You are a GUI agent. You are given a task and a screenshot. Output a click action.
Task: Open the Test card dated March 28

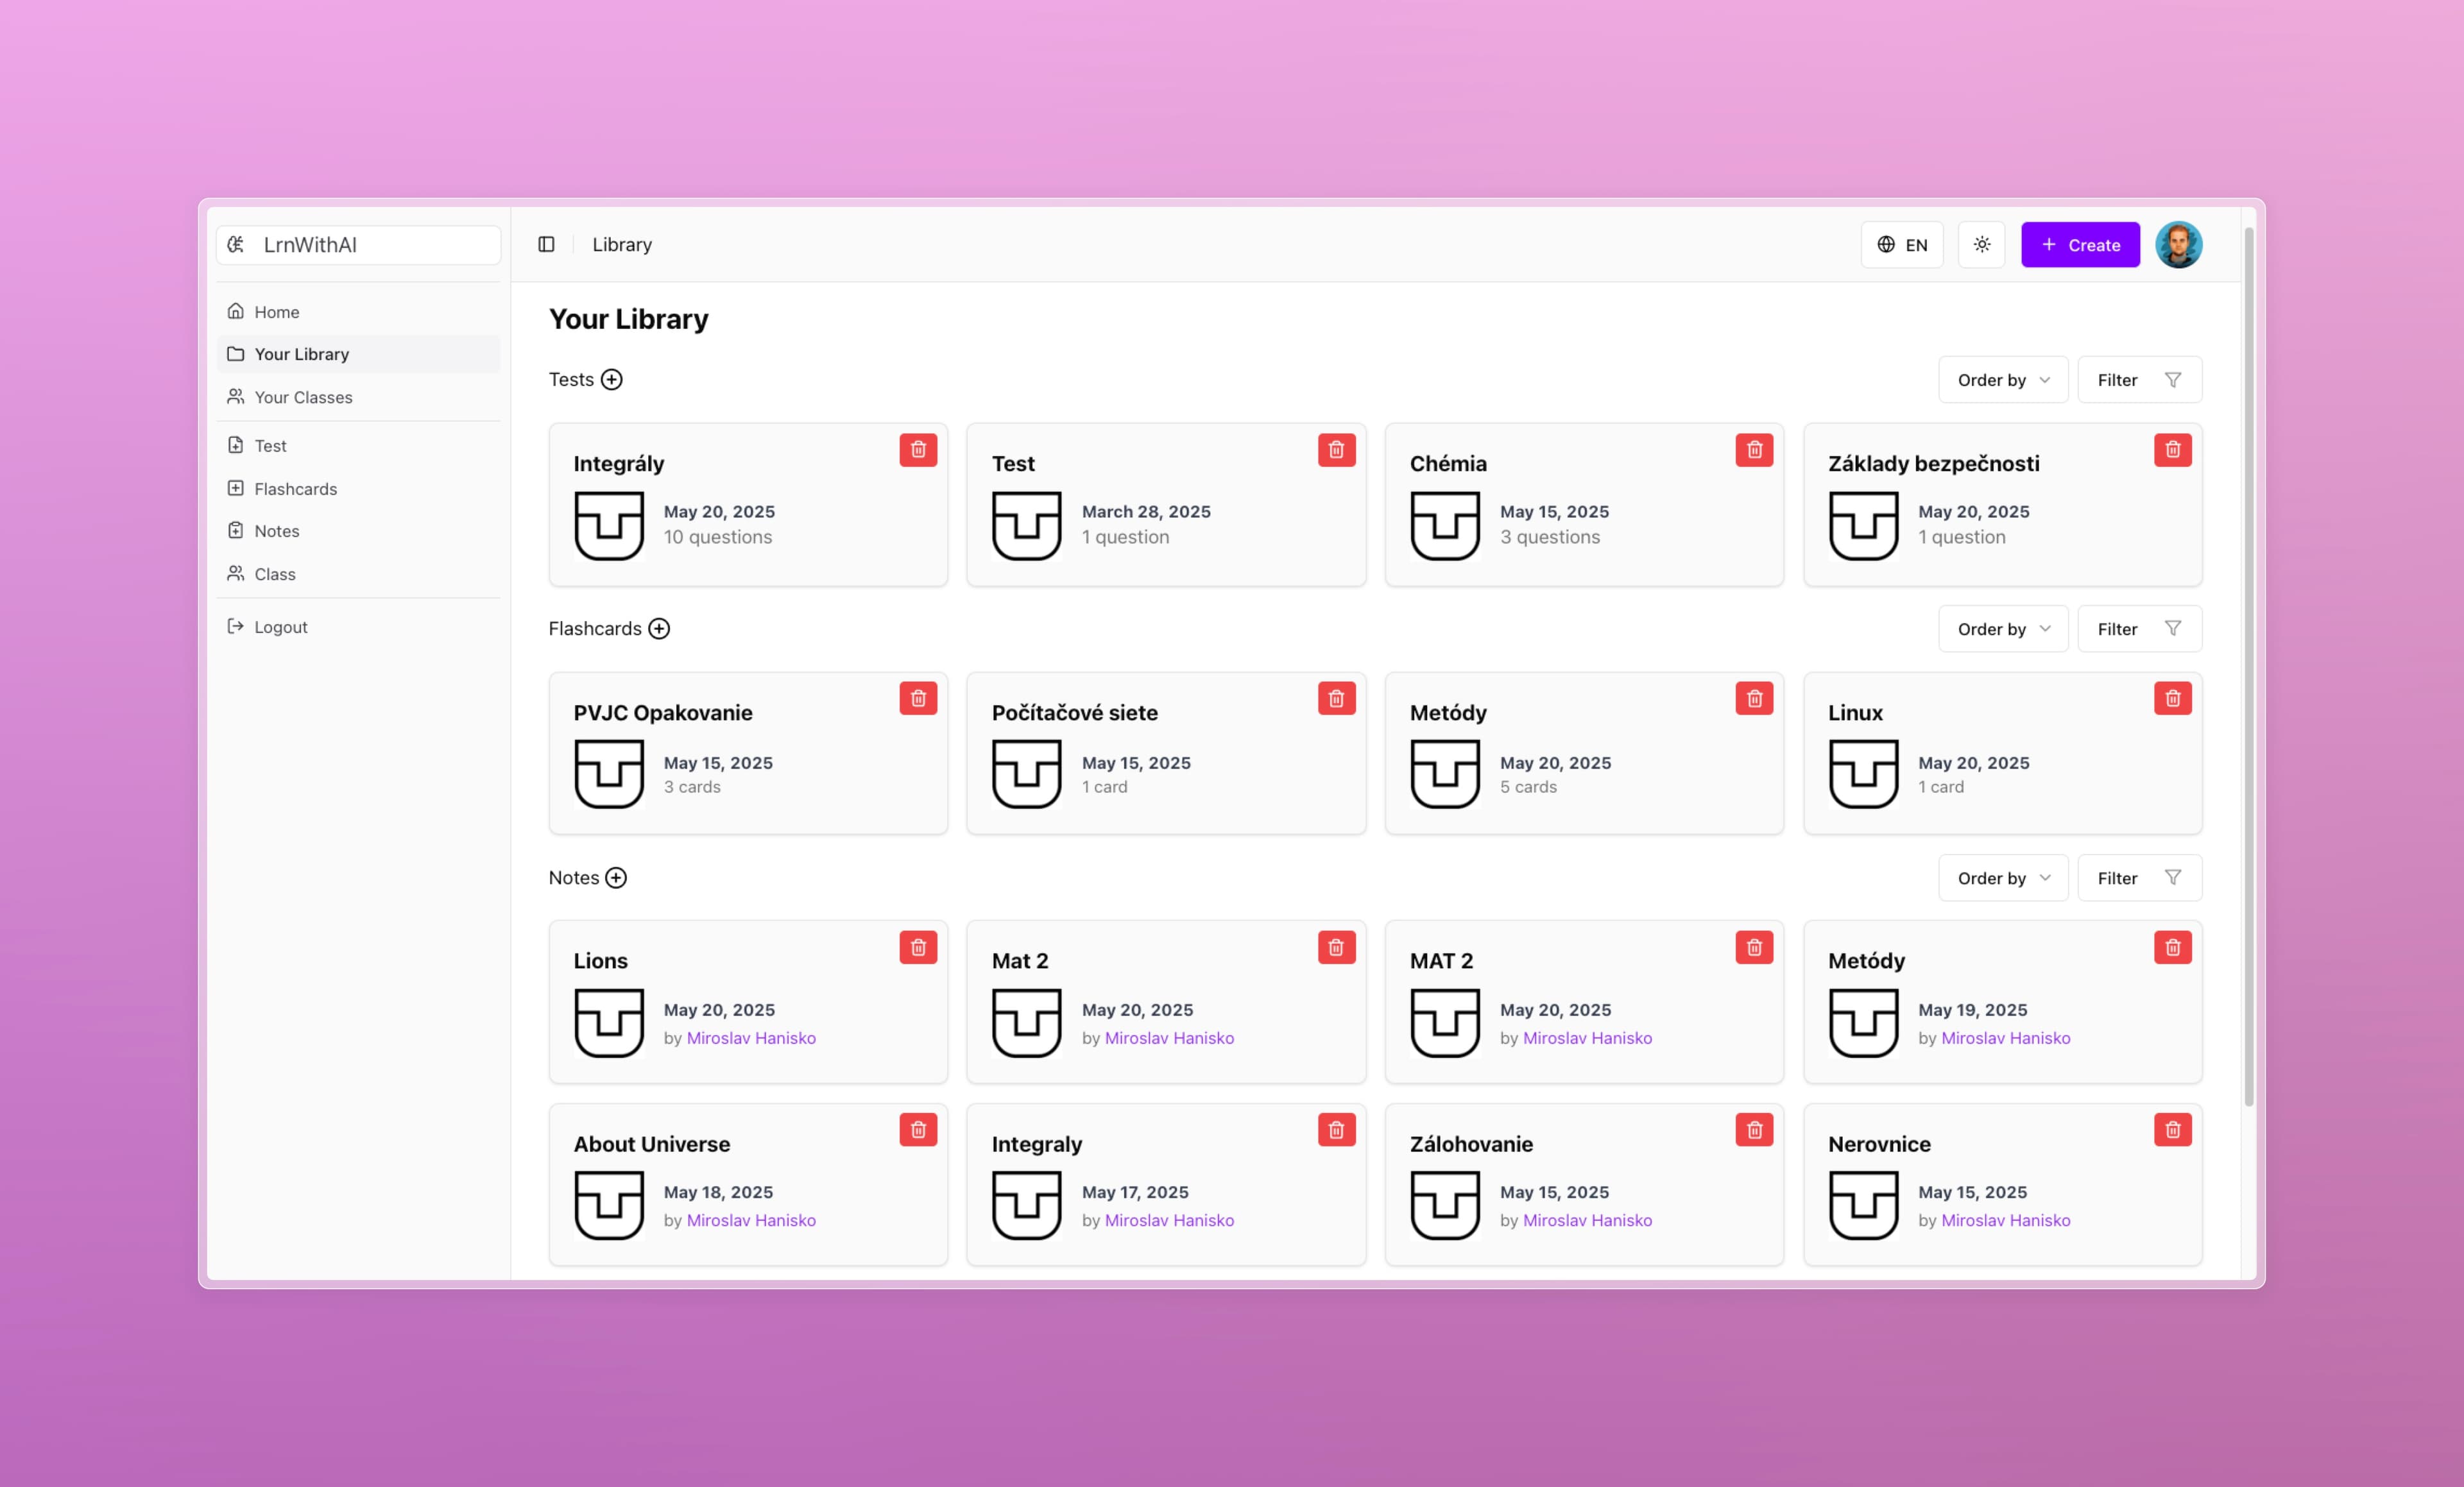[1166, 504]
